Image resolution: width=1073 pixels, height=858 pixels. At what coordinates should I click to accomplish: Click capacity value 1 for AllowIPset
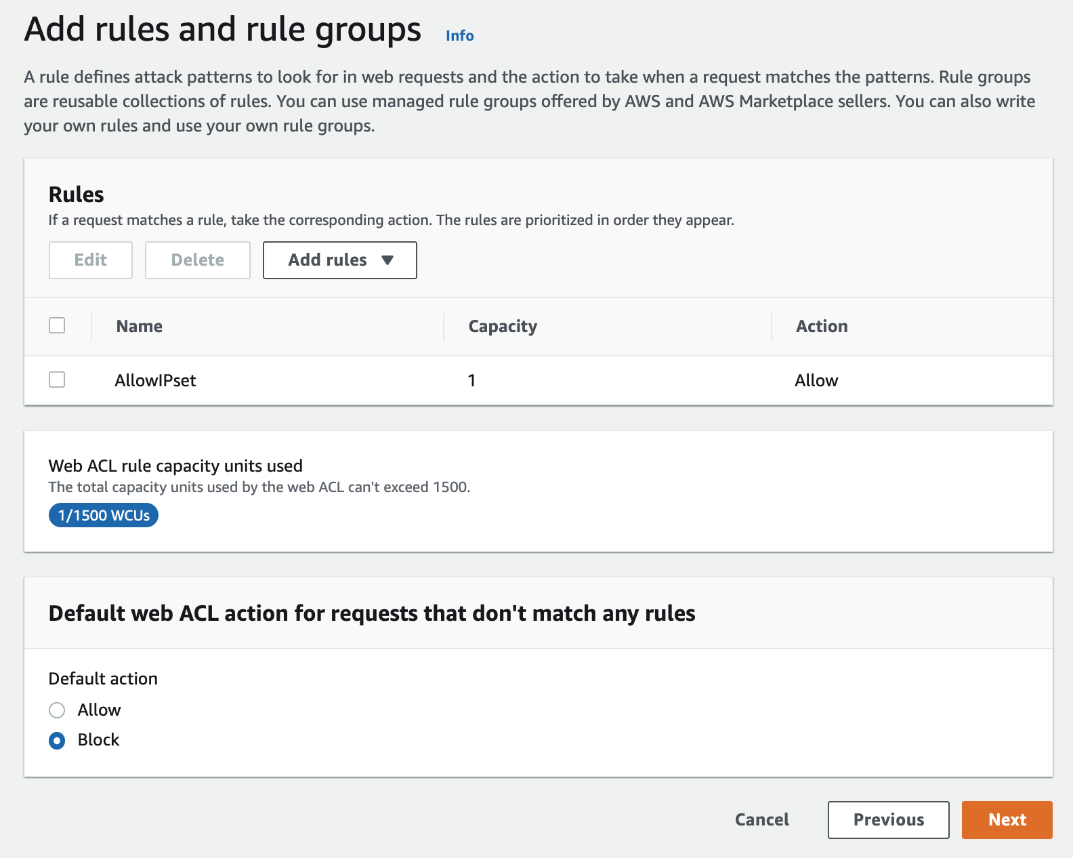[471, 380]
